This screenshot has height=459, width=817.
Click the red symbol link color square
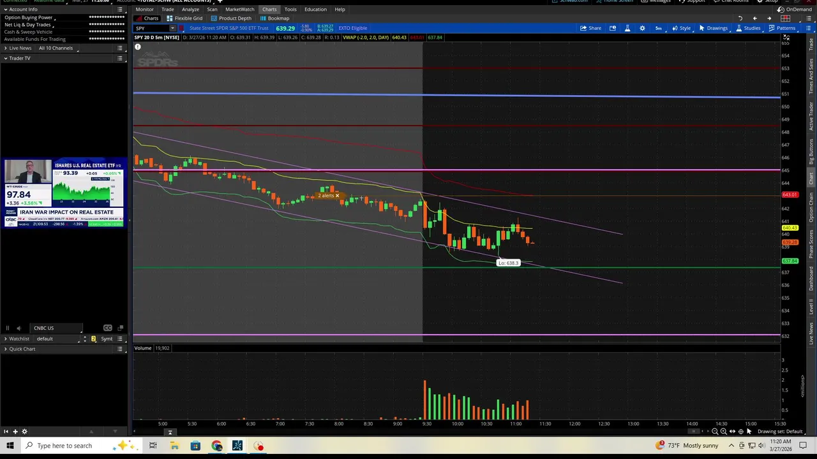[181, 28]
